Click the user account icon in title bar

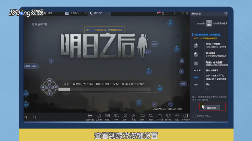(x=163, y=13)
